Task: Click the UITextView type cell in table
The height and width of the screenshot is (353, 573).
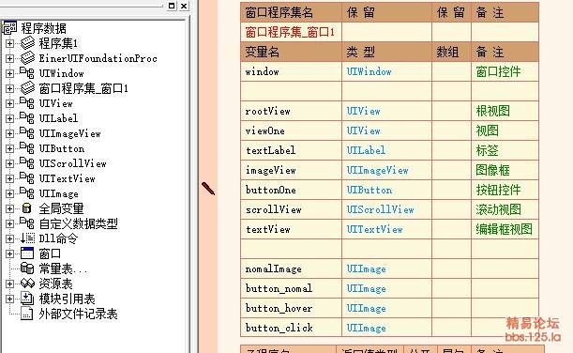Action: click(387, 229)
